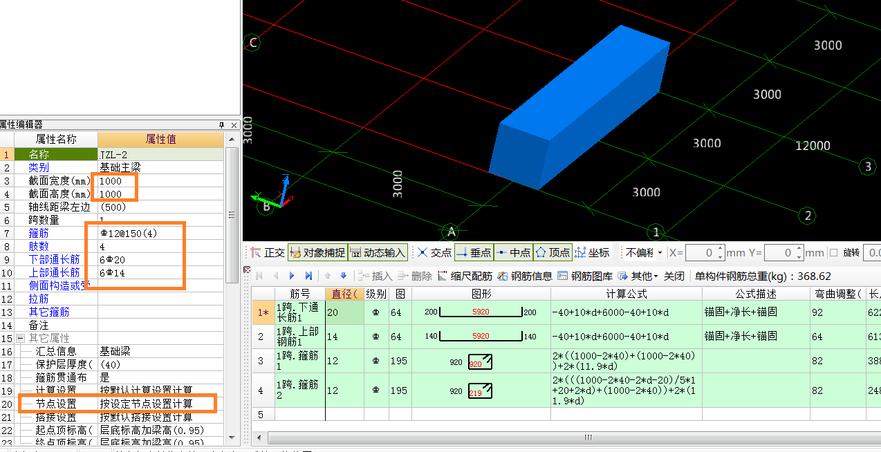Click the Y offset input field
This screenshot has width=881, height=452.
[780, 253]
